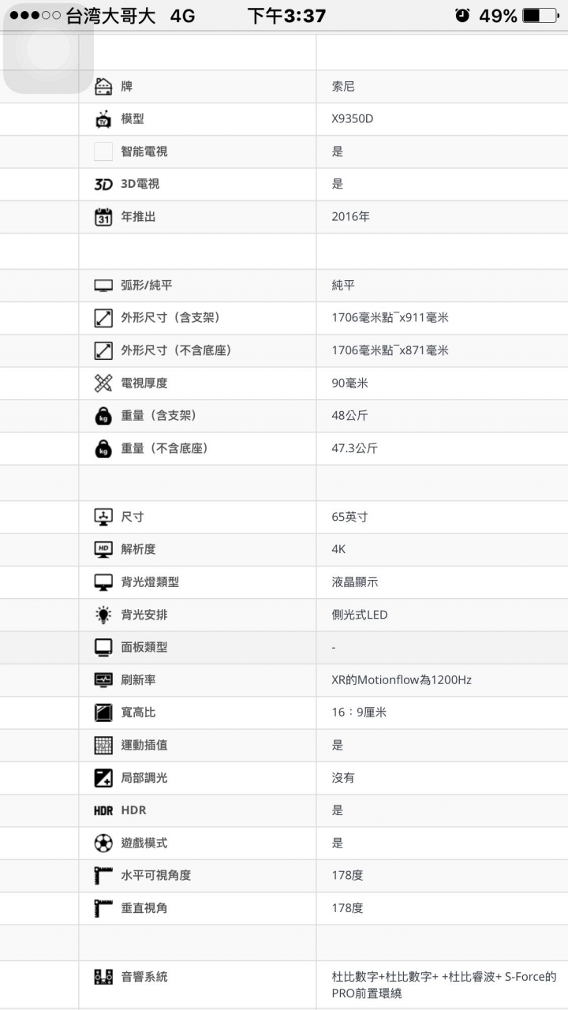Image resolution: width=568 pixels, height=1010 pixels.
Task: Tap the HD icon beside 解析度
Action: [103, 549]
